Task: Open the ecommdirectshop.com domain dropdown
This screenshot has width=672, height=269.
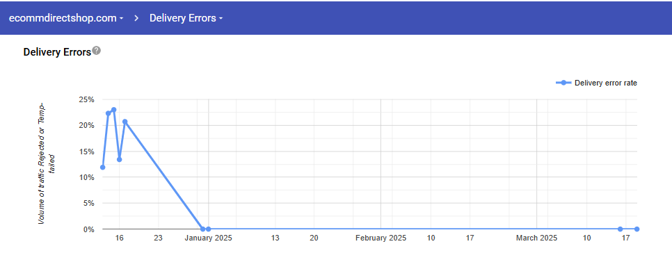Action: pyautogui.click(x=66, y=18)
